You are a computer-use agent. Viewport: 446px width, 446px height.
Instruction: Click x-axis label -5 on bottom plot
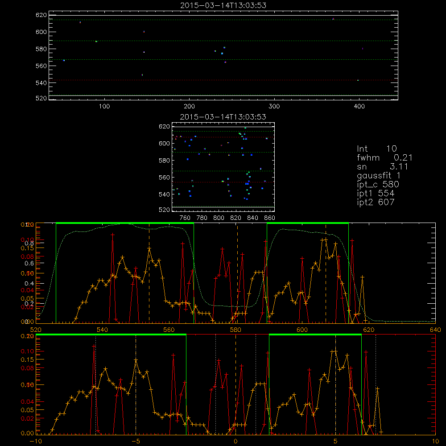click(136, 441)
